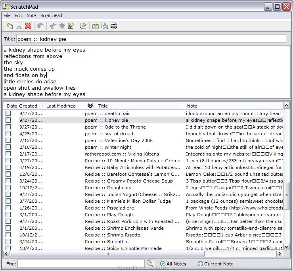Click the Find search icon button
This screenshot has height=271, width=293.
150,263
